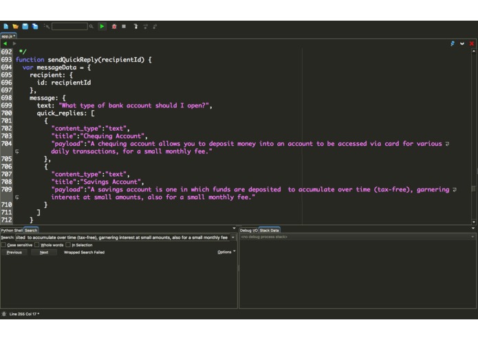Go forward with the gray right arrow

14,43
